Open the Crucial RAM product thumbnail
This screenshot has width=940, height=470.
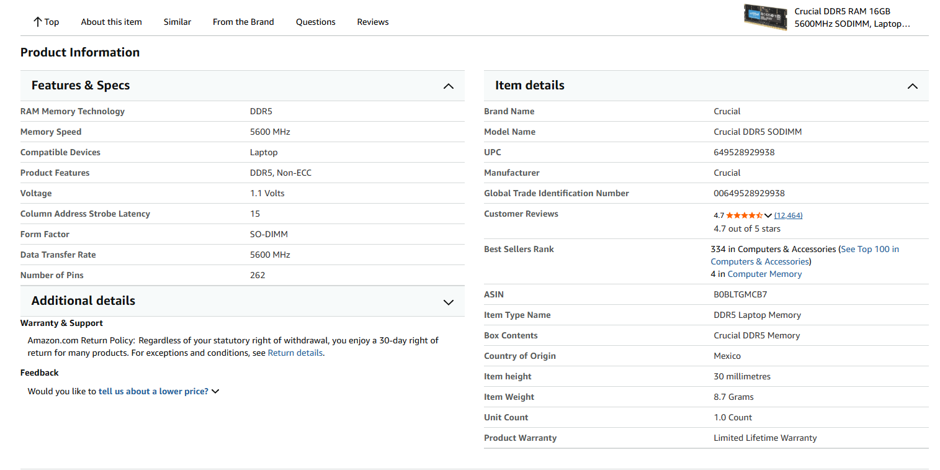click(766, 17)
